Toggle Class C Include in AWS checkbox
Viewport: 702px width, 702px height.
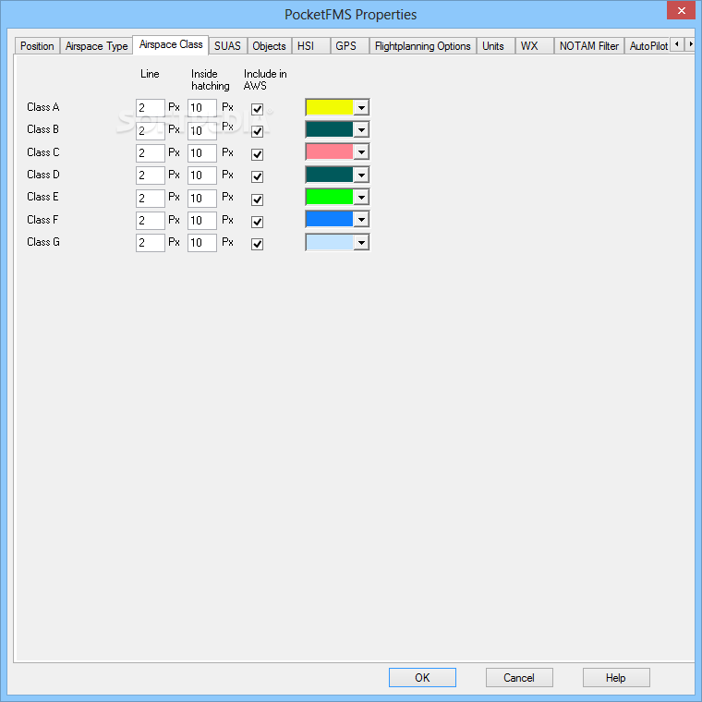coord(257,154)
